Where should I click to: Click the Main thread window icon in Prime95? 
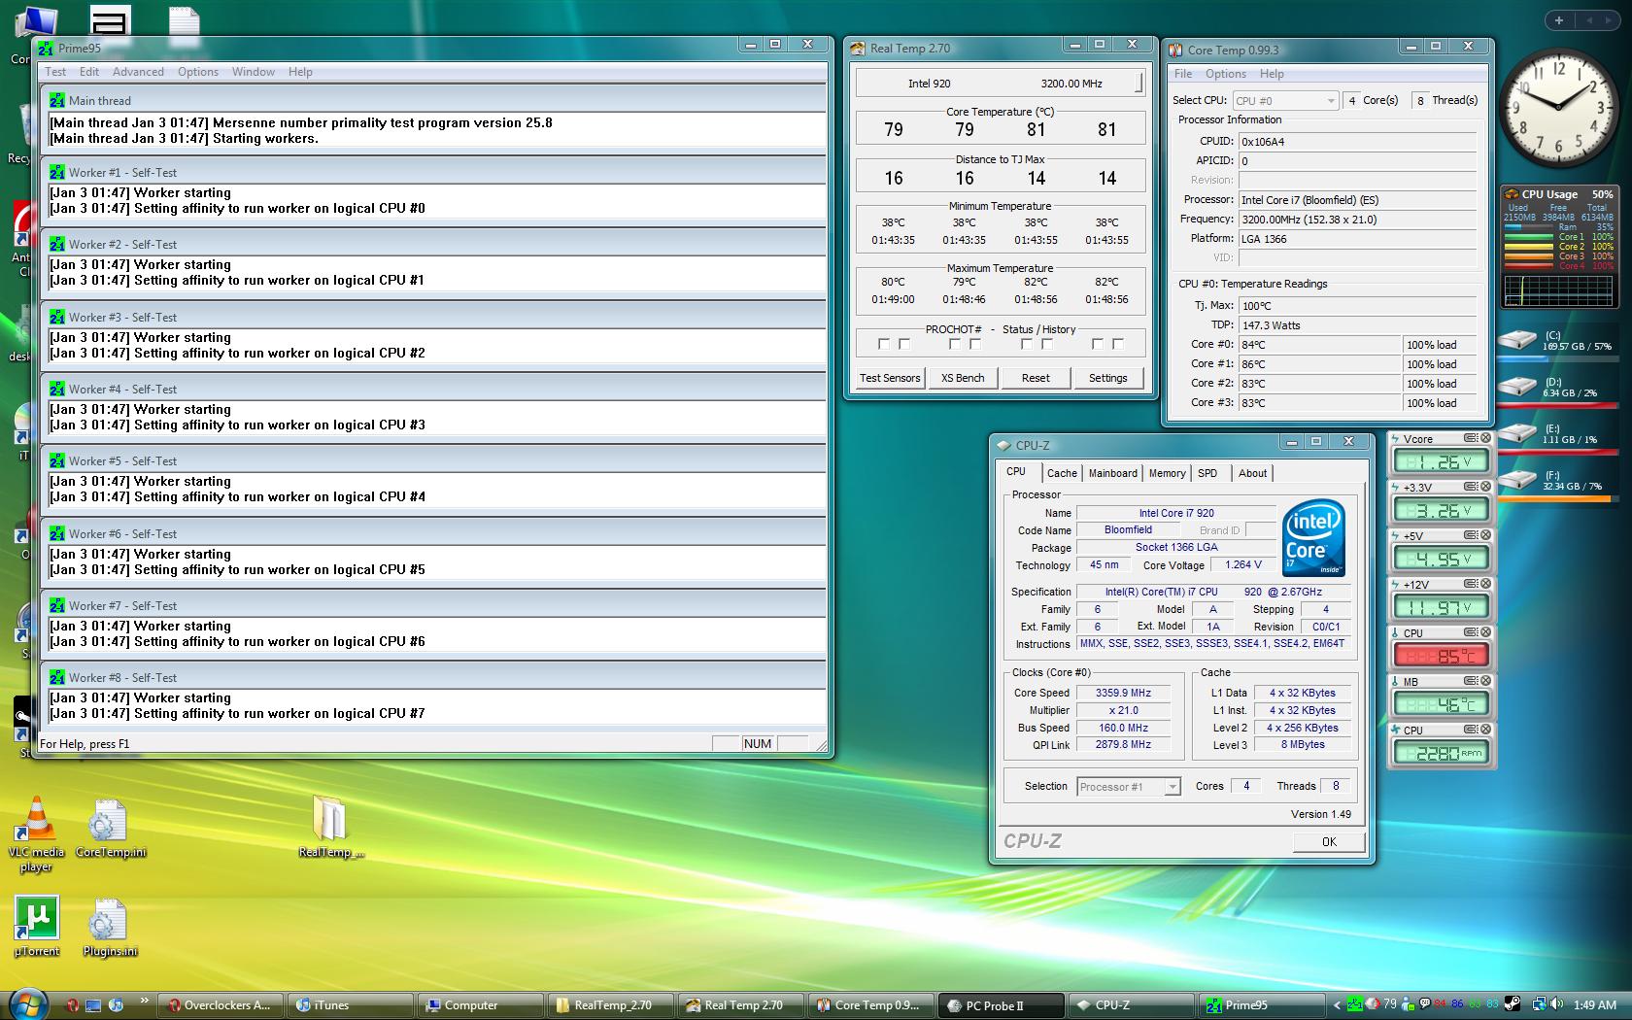57,100
